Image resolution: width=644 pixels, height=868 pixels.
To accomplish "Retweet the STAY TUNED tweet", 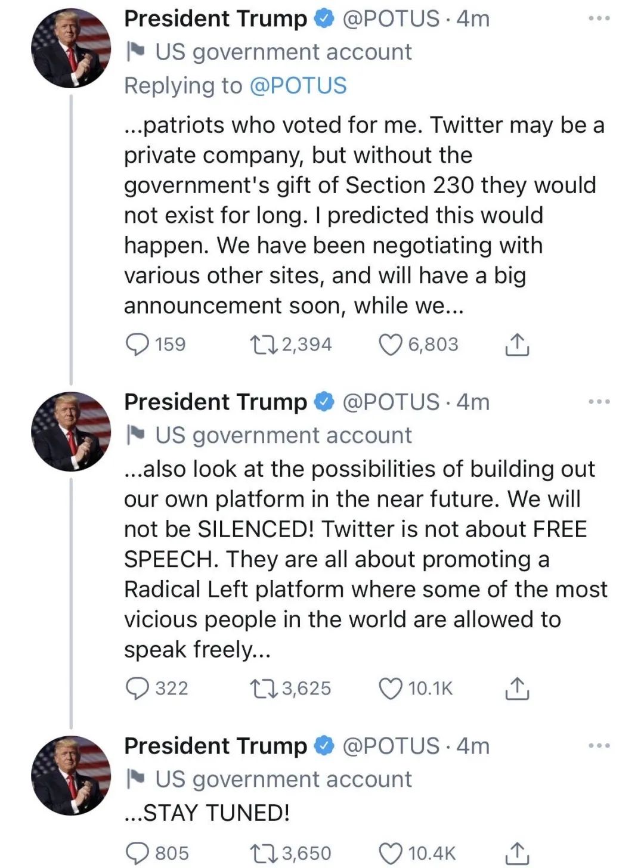I will tap(262, 853).
